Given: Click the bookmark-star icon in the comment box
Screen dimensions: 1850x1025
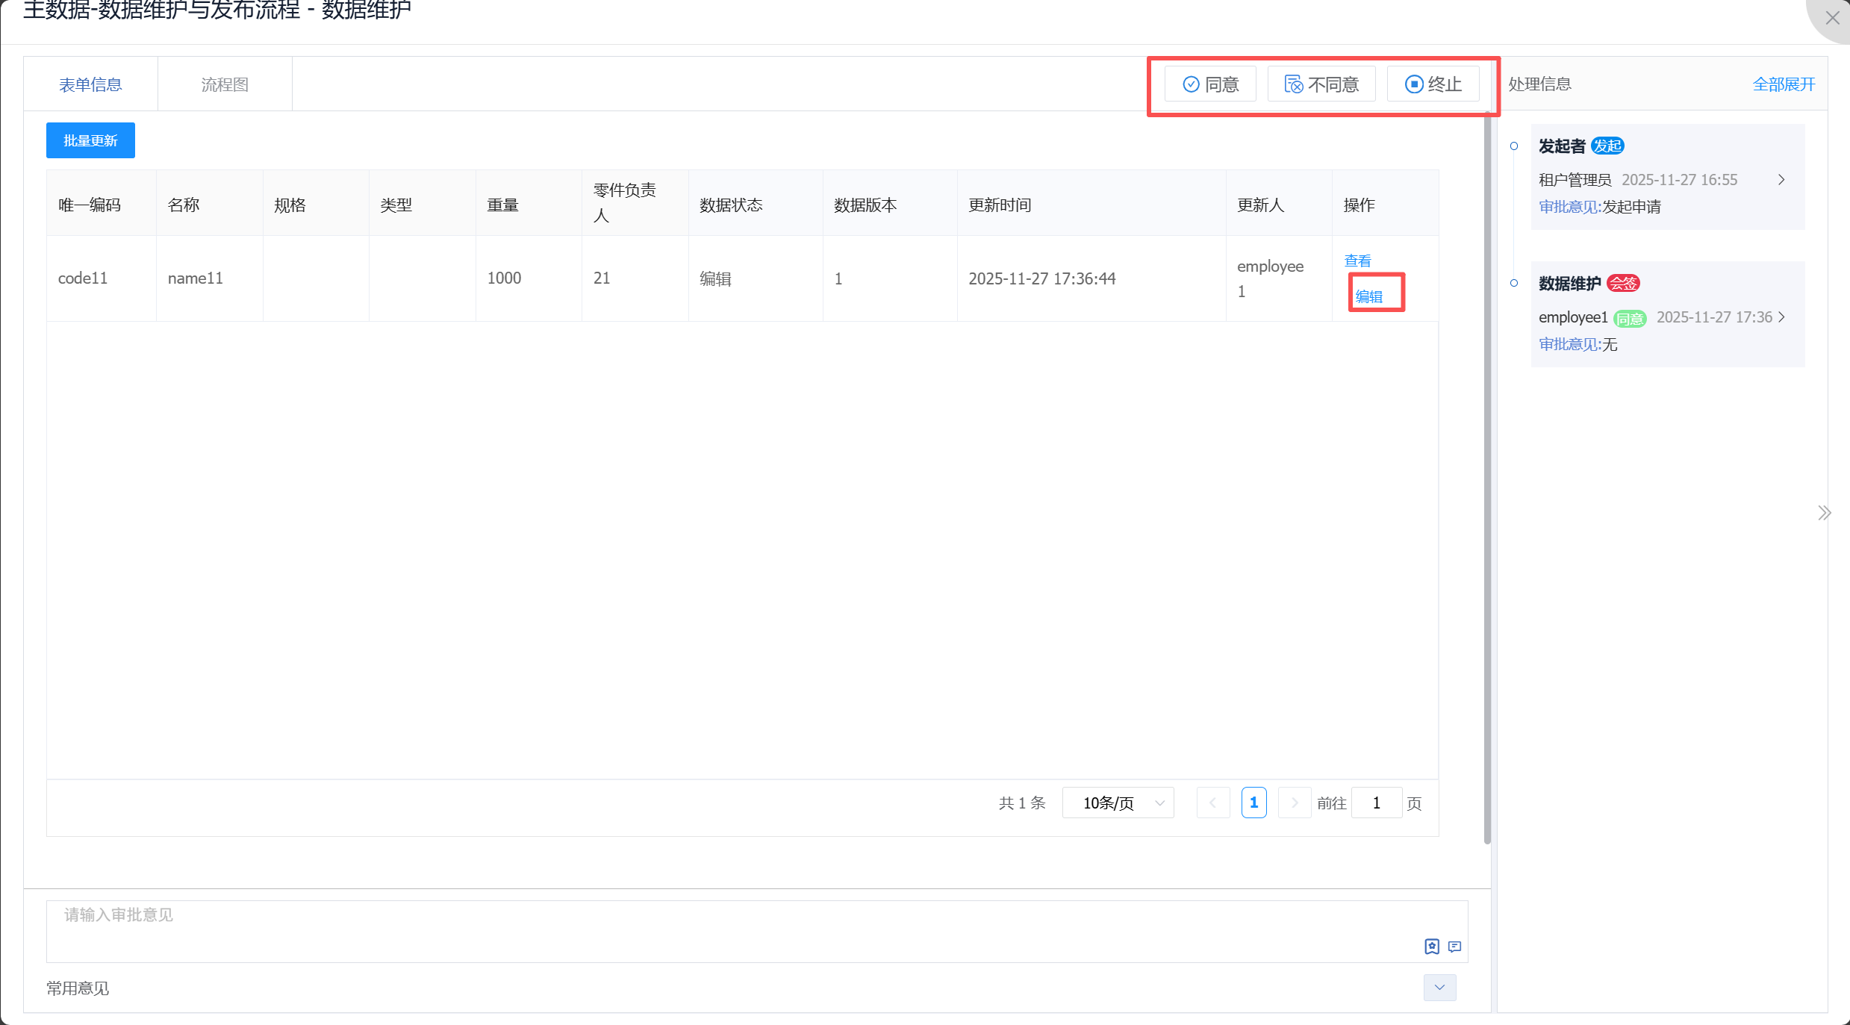Looking at the screenshot, I should coord(1431,947).
